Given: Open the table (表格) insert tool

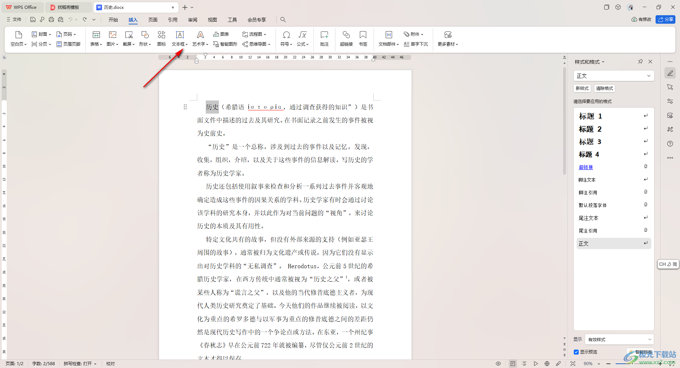Looking at the screenshot, I should (x=96, y=39).
